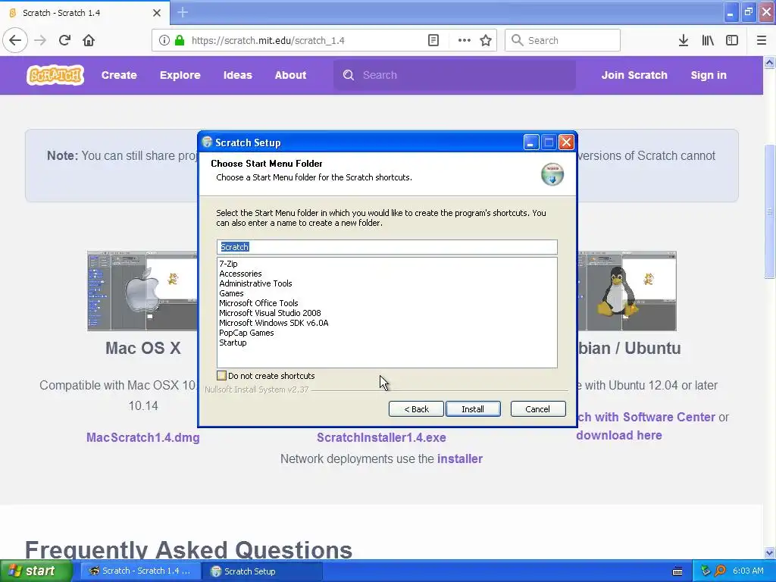
Task: Click the Ubuntu penguin screenshot thumbnail
Action: [627, 291]
